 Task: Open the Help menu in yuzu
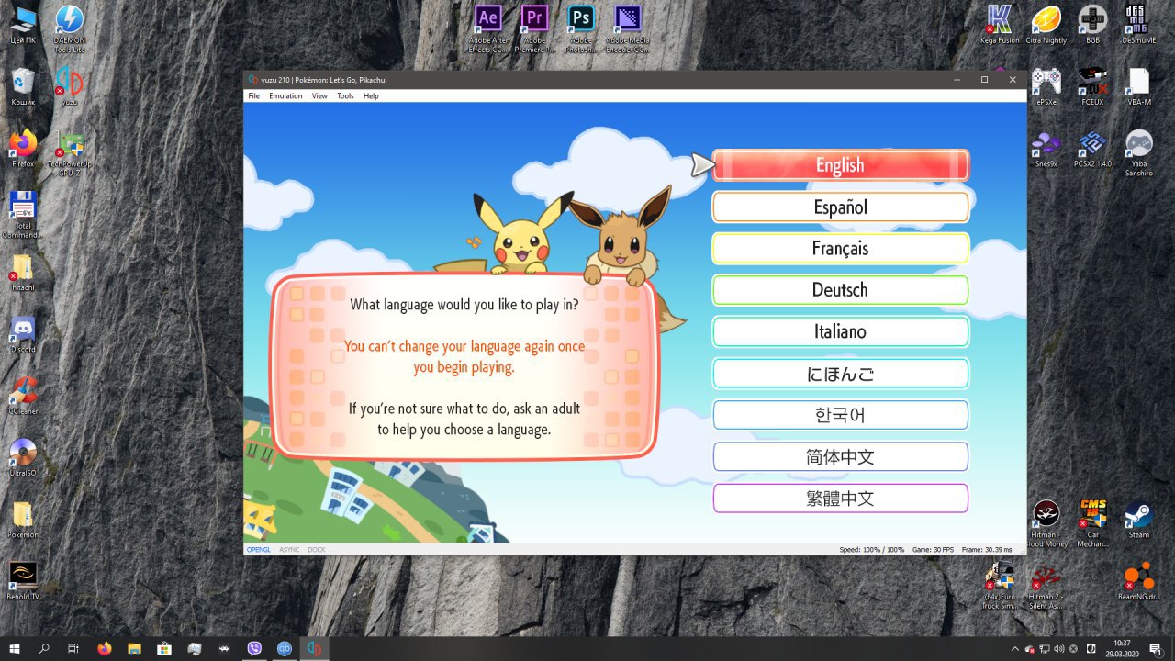[x=371, y=95]
